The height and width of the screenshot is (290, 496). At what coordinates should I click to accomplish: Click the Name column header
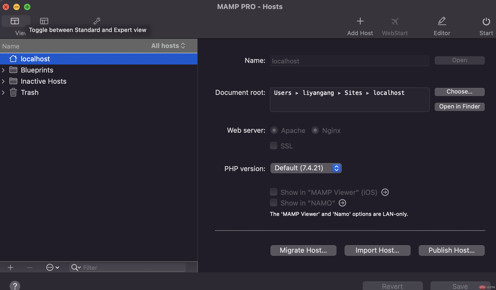[x=11, y=46]
